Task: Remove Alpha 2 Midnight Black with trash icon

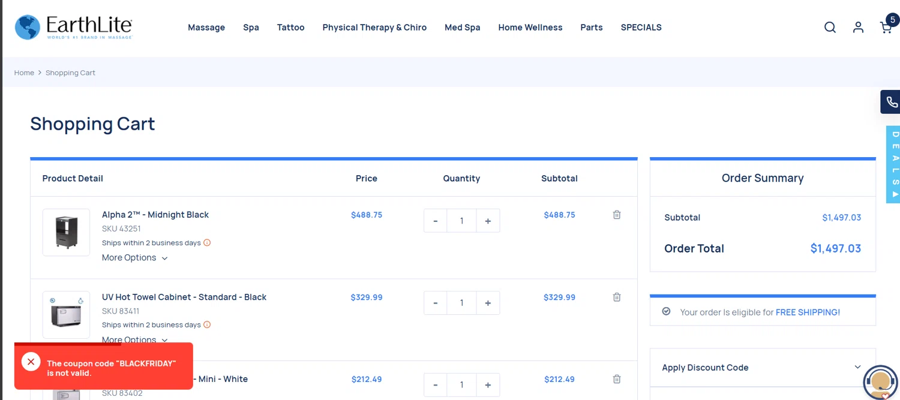Action: coord(617,215)
